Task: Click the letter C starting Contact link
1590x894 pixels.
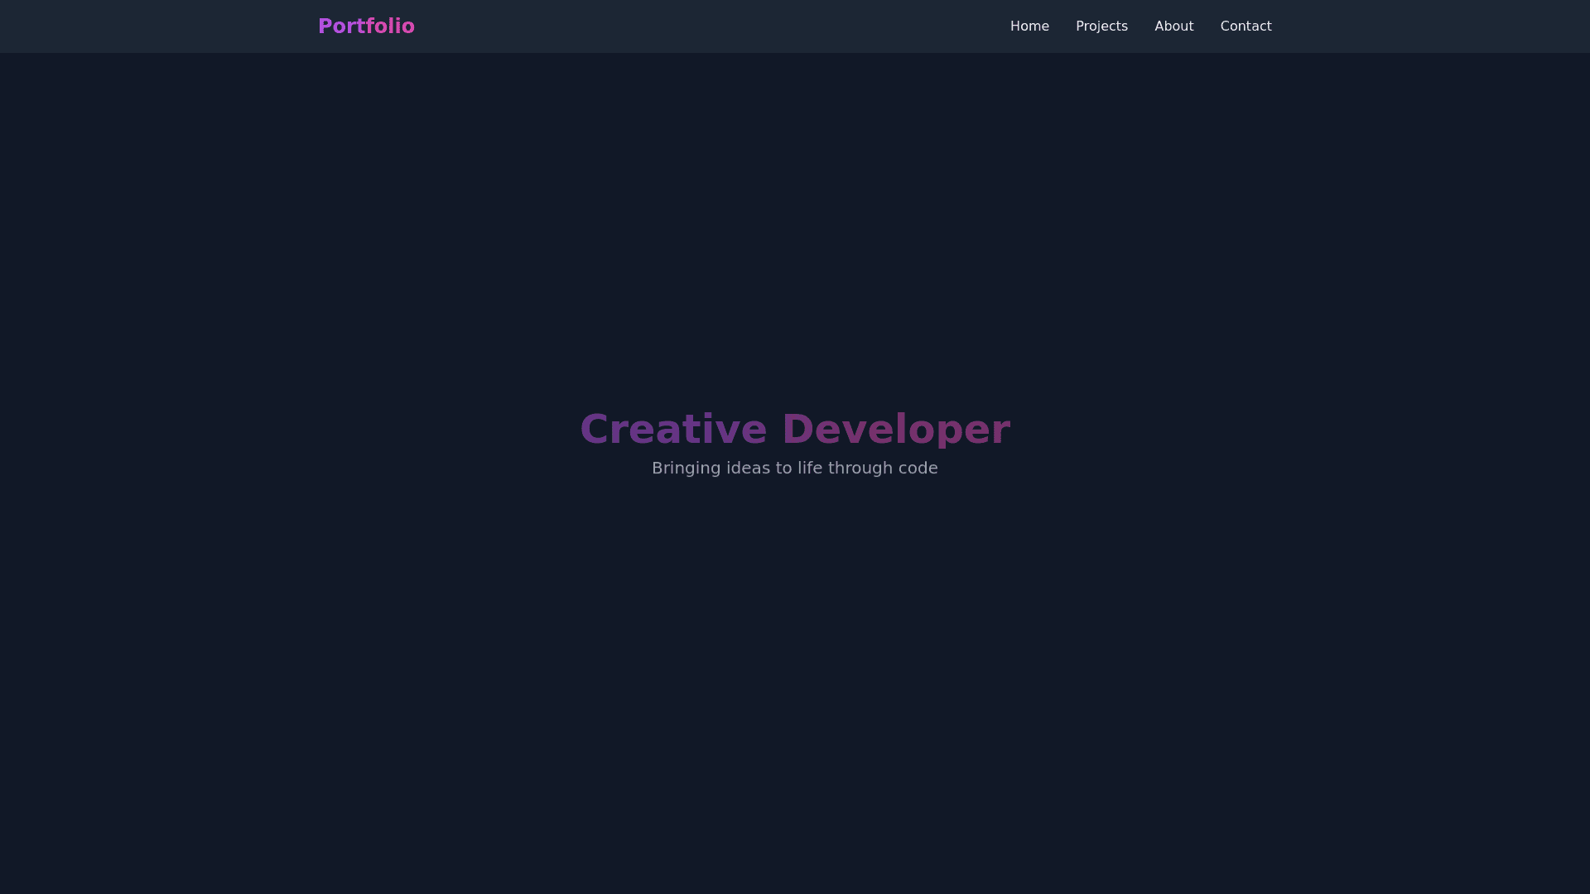Action: [x=1226, y=26]
